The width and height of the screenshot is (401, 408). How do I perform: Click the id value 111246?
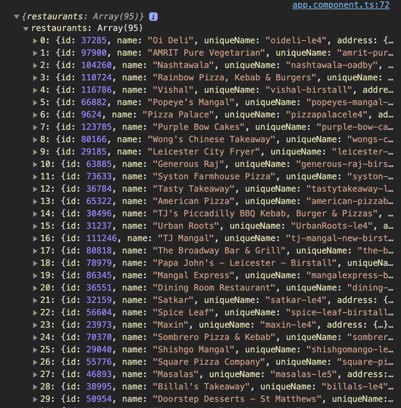pyautogui.click(x=102, y=238)
